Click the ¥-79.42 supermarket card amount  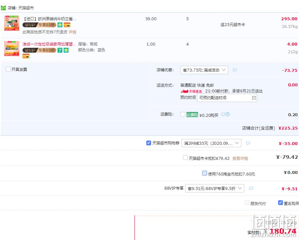(x=287, y=157)
